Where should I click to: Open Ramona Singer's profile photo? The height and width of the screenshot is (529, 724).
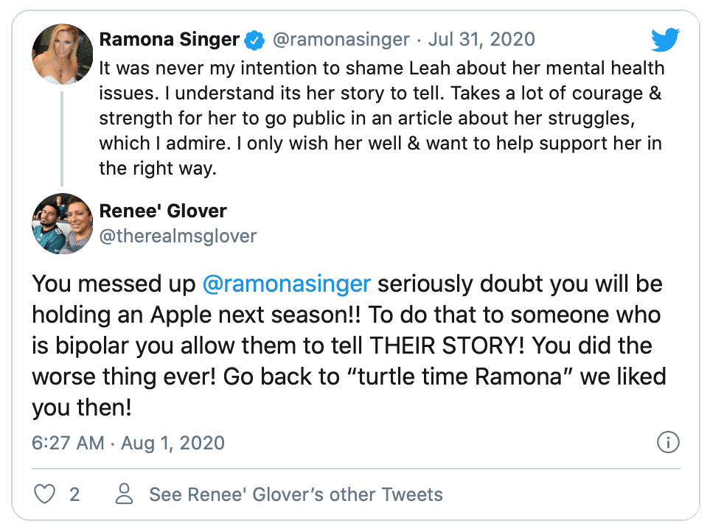coord(63,53)
